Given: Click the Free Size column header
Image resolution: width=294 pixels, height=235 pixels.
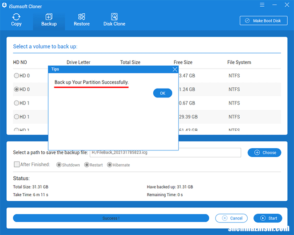Looking at the screenshot, I should pyautogui.click(x=183, y=62).
